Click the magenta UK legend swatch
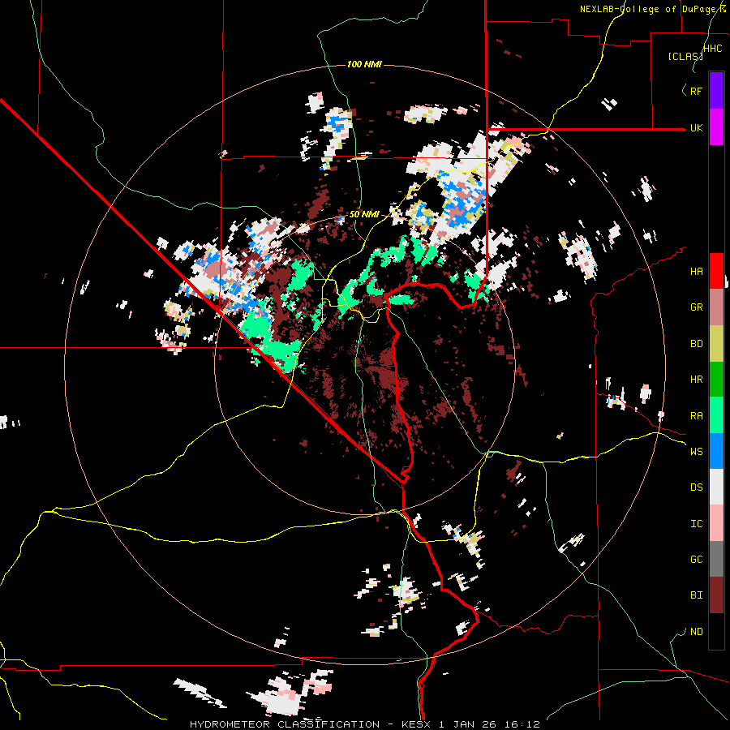The image size is (730, 730). coord(716,127)
